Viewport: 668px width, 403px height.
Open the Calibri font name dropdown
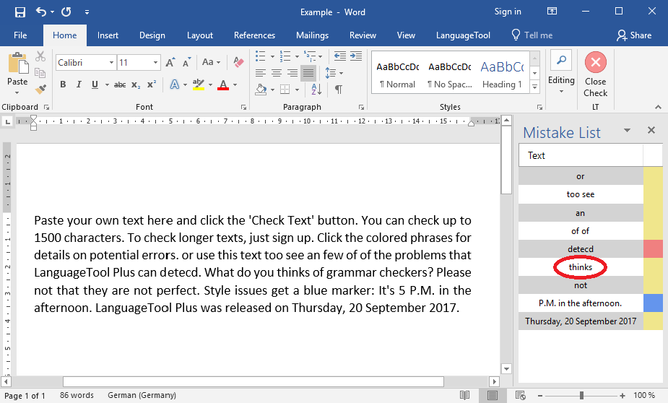(x=111, y=63)
